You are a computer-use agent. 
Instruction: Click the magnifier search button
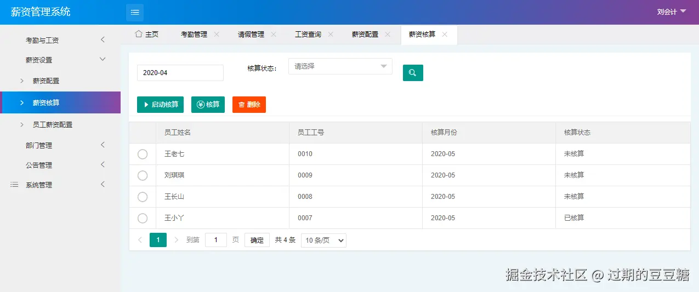(x=413, y=73)
